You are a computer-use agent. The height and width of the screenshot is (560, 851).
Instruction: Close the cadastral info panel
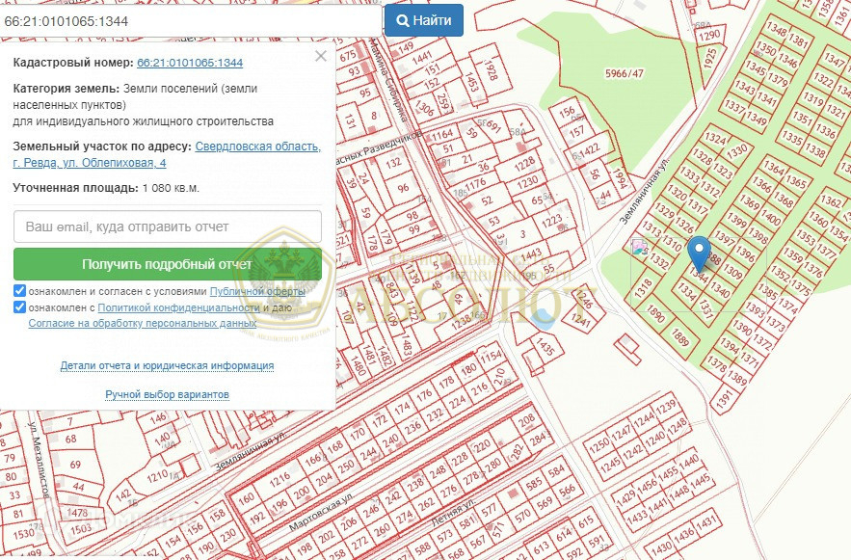coord(321,57)
